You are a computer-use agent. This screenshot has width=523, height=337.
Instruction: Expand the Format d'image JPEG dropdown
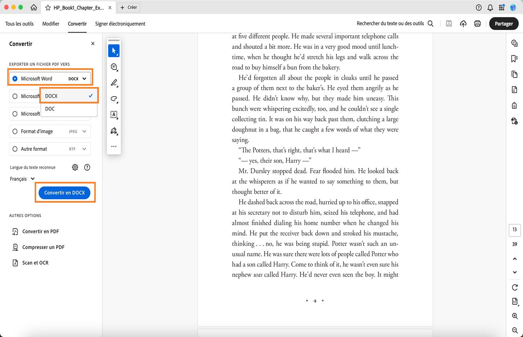[84, 131]
